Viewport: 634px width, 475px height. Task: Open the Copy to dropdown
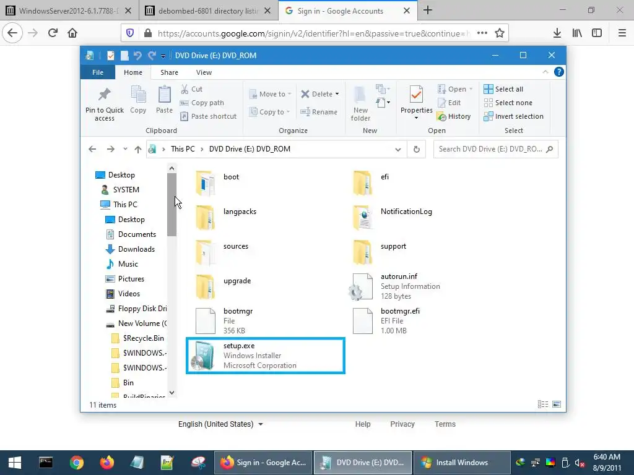tap(270, 112)
